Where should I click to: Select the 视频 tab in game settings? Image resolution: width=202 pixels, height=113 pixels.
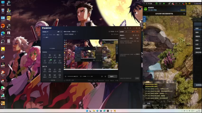point(198,28)
